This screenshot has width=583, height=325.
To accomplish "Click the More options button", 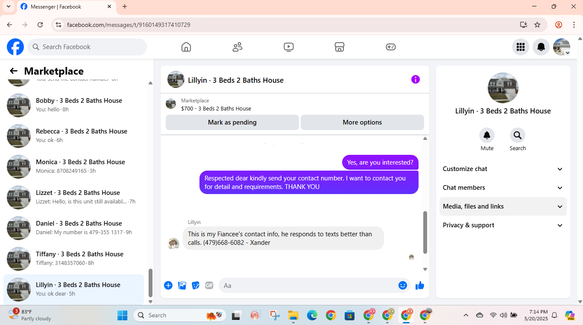I will pyautogui.click(x=362, y=122).
